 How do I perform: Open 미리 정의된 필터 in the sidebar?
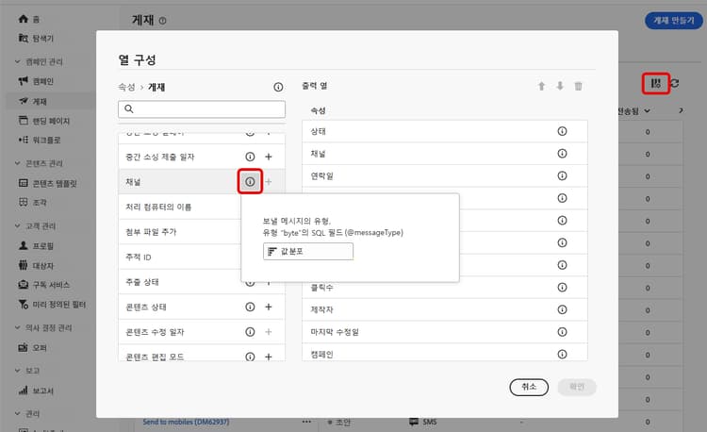(52, 305)
